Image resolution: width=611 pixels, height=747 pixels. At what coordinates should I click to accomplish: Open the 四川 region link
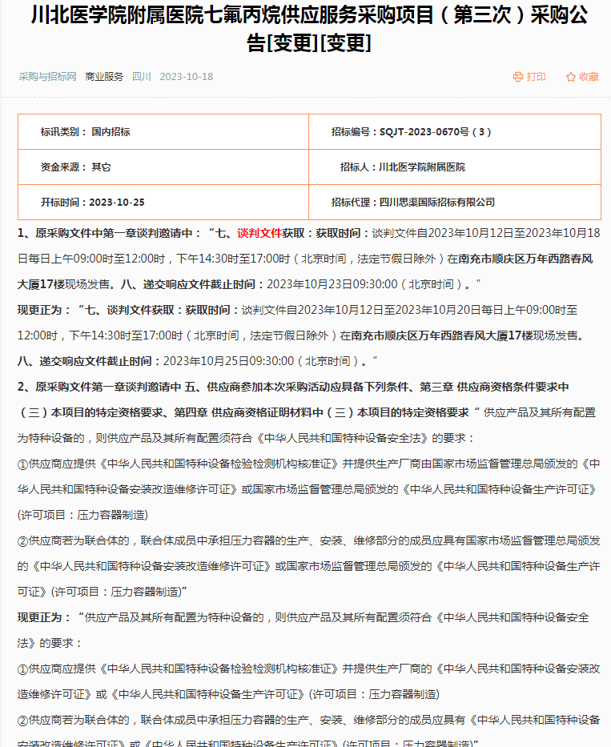point(142,77)
